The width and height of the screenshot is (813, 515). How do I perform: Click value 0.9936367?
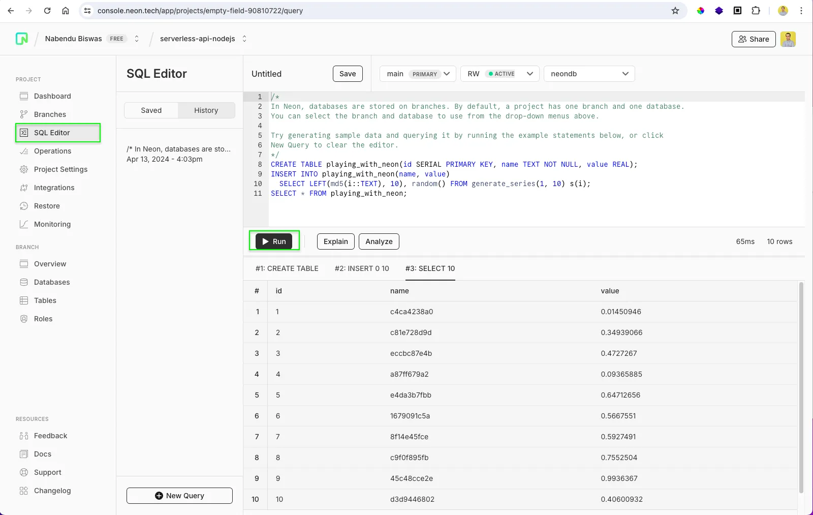pyautogui.click(x=619, y=478)
